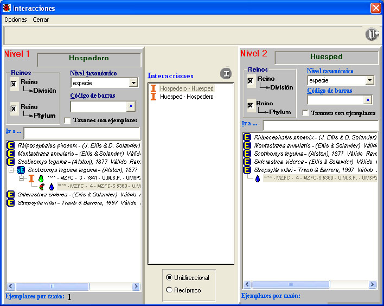This screenshot has width=384, height=306.
Task: Collapse the MZFC - 3 - 7841 specimen node
Action: 22,178
